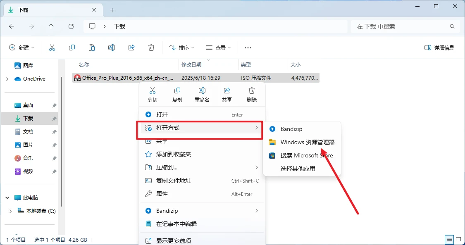Click the Copy icon in the toolbar
465x245 pixels.
[72, 48]
